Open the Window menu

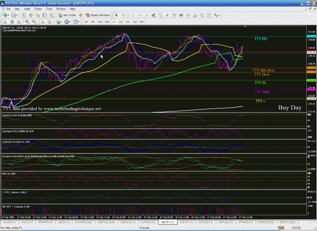coord(61,9)
